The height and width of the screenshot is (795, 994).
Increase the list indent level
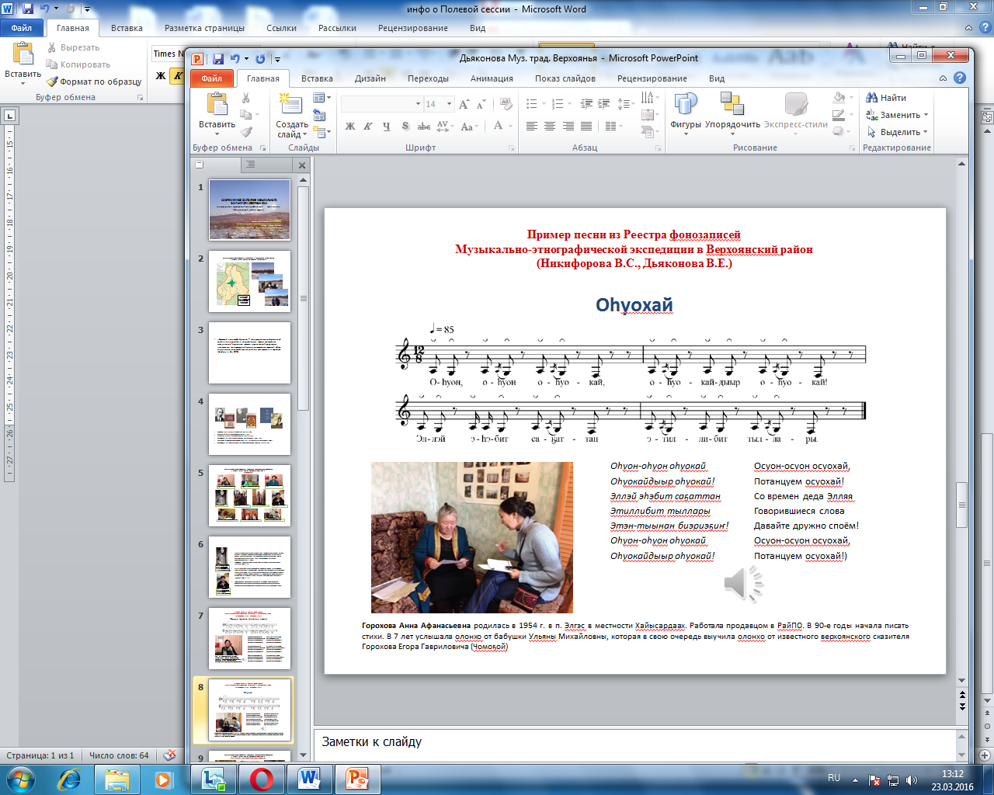point(604,104)
